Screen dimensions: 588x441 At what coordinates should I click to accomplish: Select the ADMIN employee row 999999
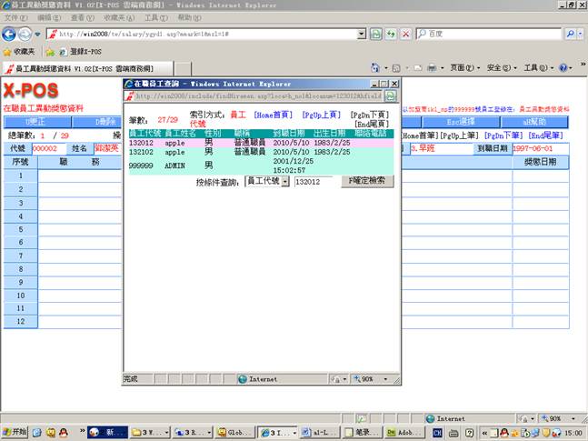pyautogui.click(x=141, y=165)
